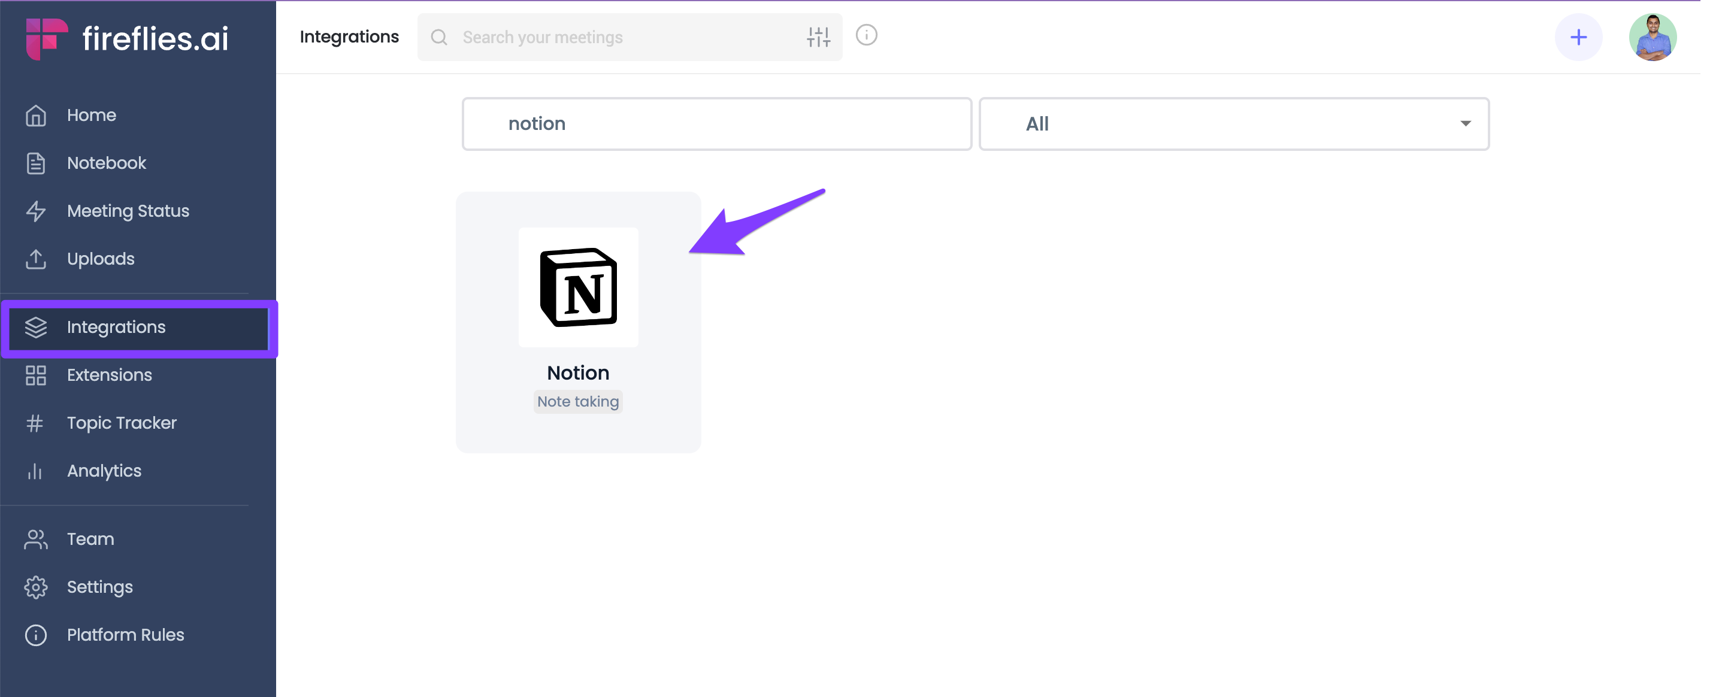Viewport: 1725px width, 697px height.
Task: Open the Home menu item
Action: [138, 115]
